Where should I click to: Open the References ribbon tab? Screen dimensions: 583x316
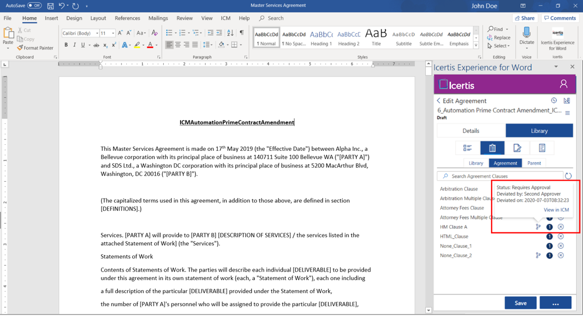click(127, 18)
